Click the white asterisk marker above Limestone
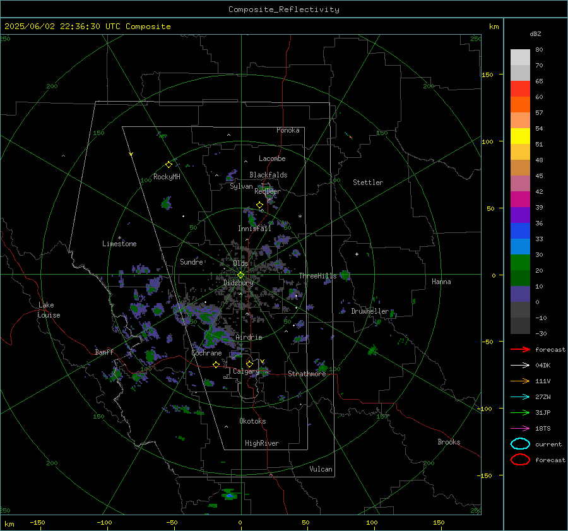Image resolution: width=568 pixels, height=531 pixels. tap(119, 238)
